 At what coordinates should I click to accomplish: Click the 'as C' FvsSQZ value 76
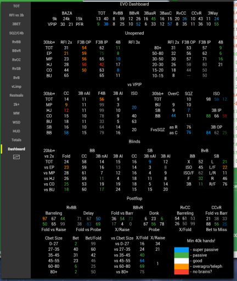point(189,132)
